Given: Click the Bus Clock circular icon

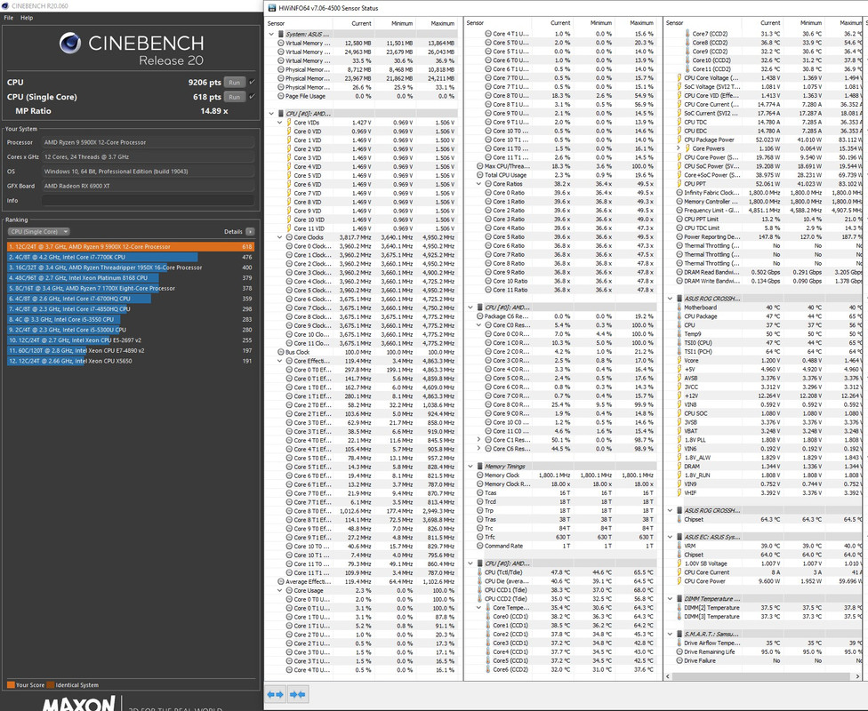Looking at the screenshot, I should click(x=281, y=352).
